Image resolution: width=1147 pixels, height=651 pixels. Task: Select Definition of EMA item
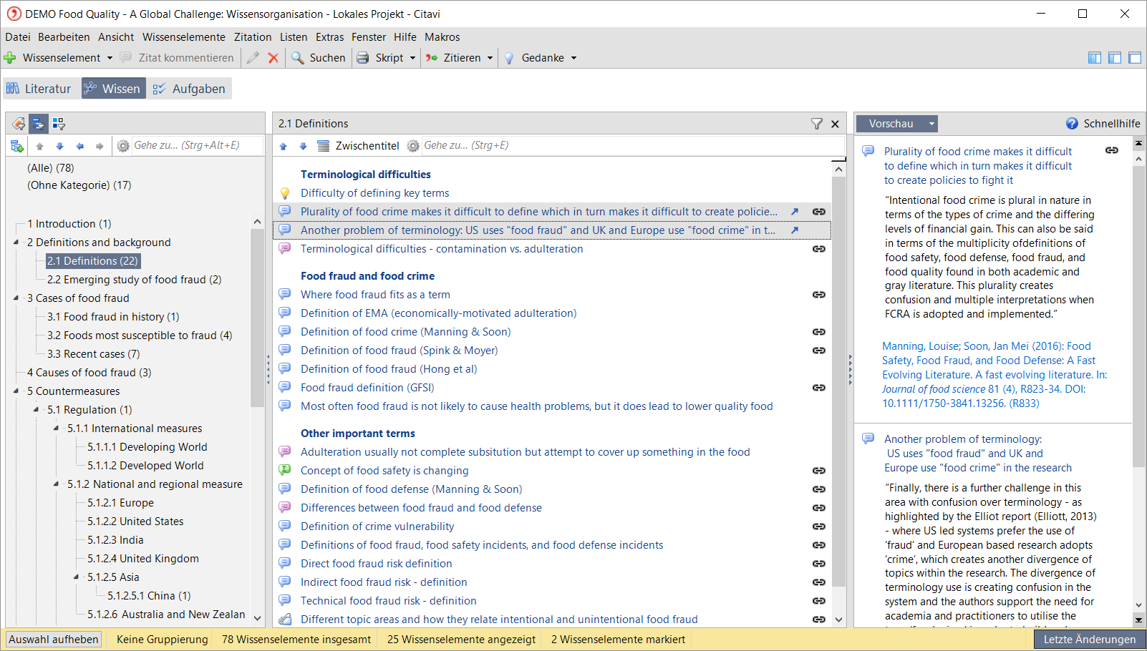[x=438, y=313]
